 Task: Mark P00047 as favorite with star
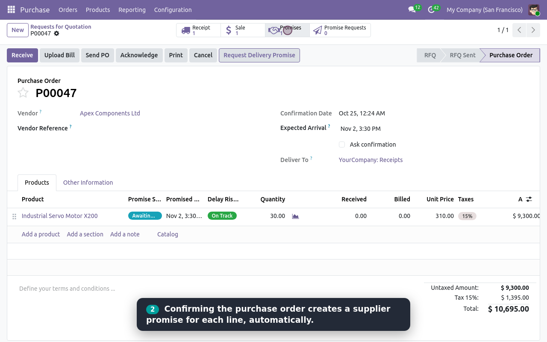23,93
